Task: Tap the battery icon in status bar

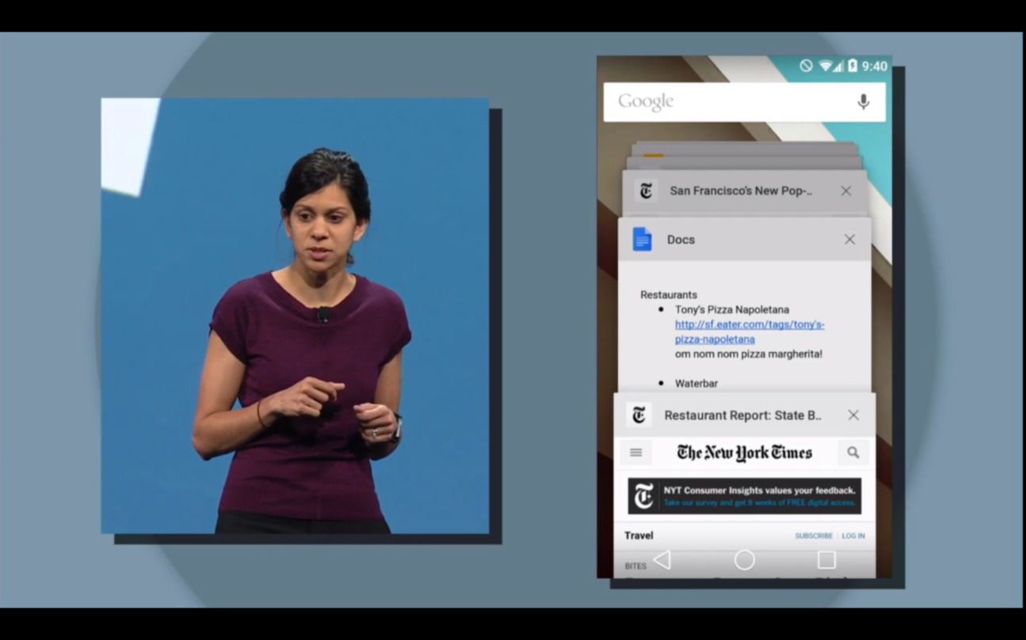Action: click(x=852, y=66)
